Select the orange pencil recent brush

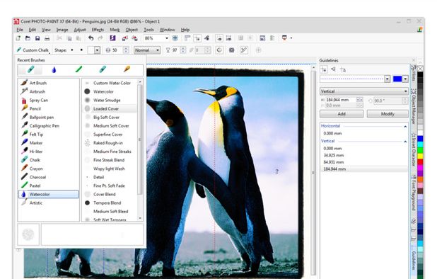127,69
